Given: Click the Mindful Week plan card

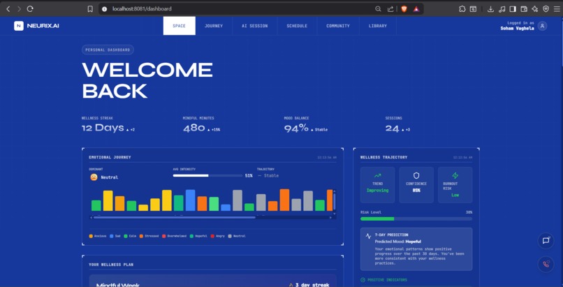Looking at the screenshot, I should click(212, 281).
